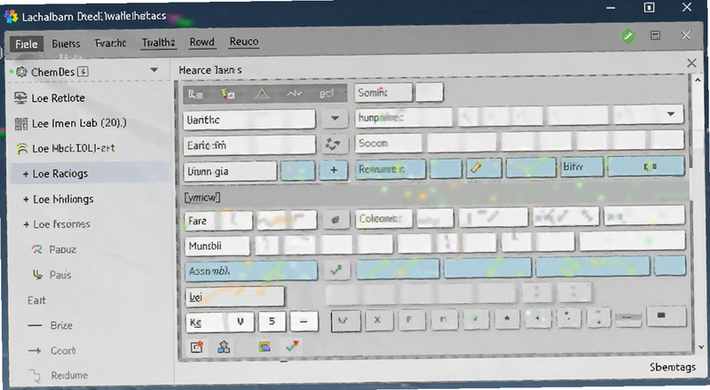
Task: Select the Reidume item
Action: pyautogui.click(x=69, y=375)
